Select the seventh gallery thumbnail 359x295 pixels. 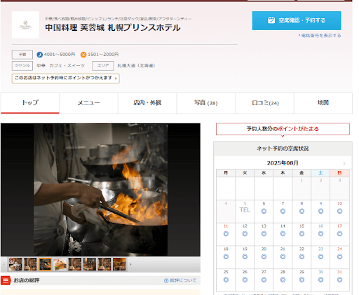(x=104, y=264)
